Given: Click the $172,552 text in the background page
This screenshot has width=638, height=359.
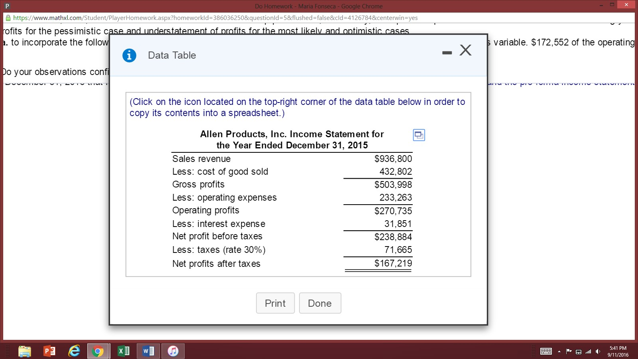Looking at the screenshot, I should click(550, 42).
